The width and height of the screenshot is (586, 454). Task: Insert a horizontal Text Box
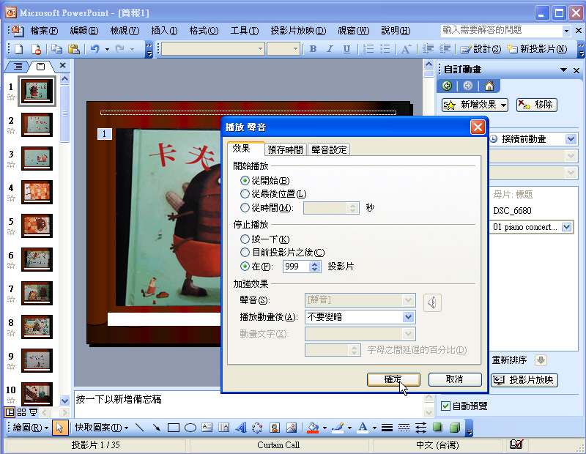coord(207,428)
